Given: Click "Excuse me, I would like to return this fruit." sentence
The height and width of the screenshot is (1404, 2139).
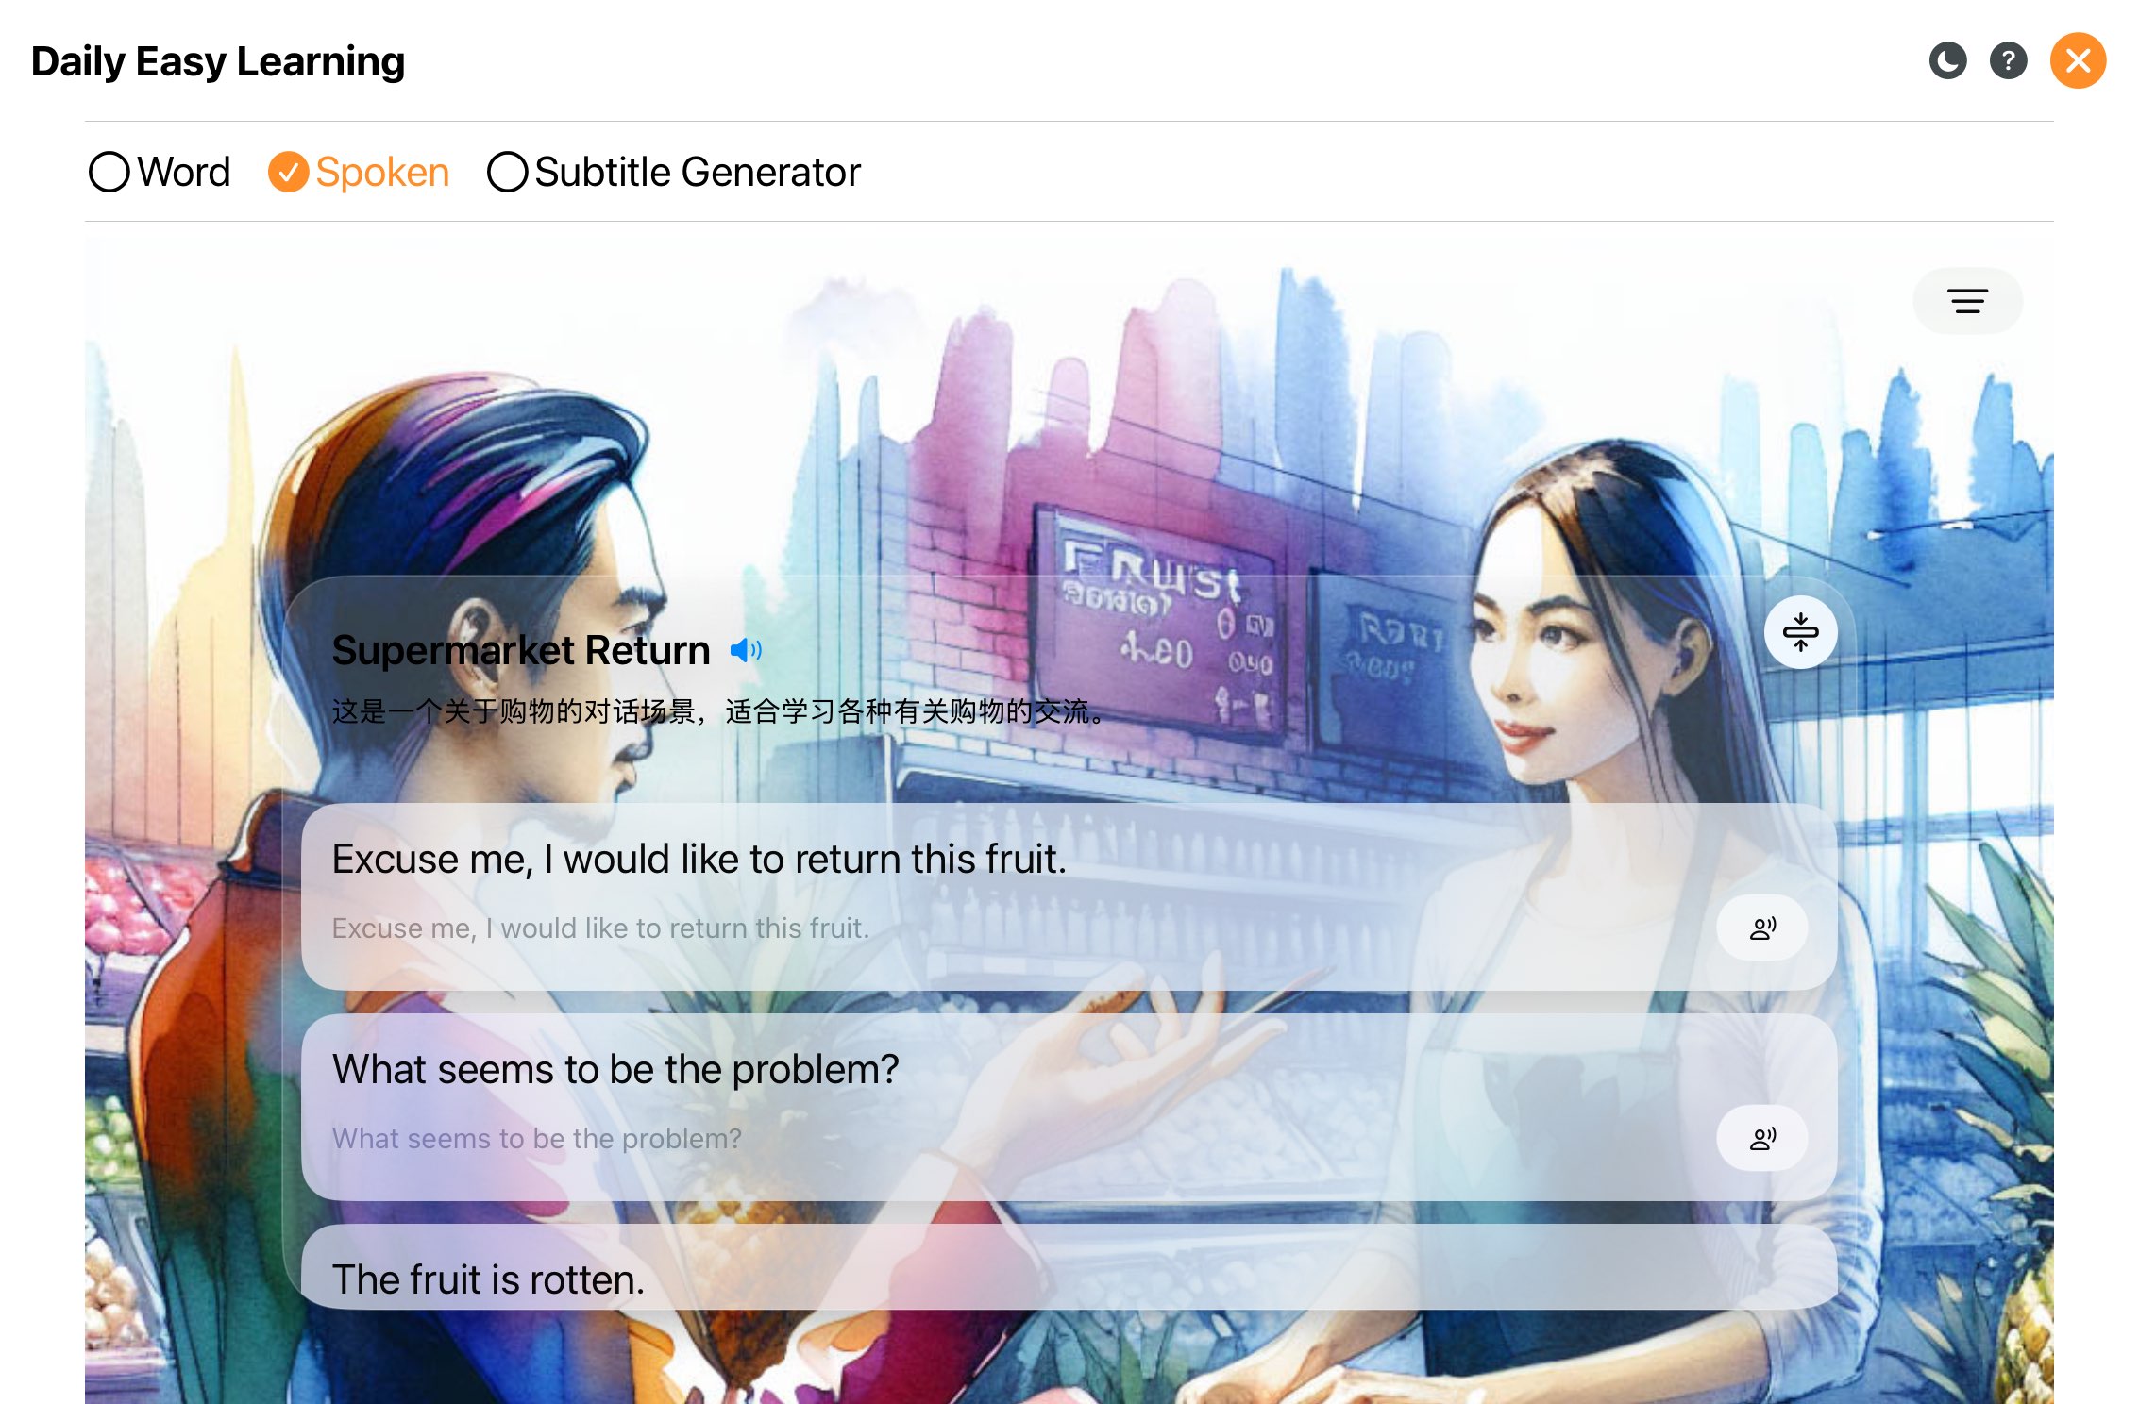Looking at the screenshot, I should click(699, 860).
